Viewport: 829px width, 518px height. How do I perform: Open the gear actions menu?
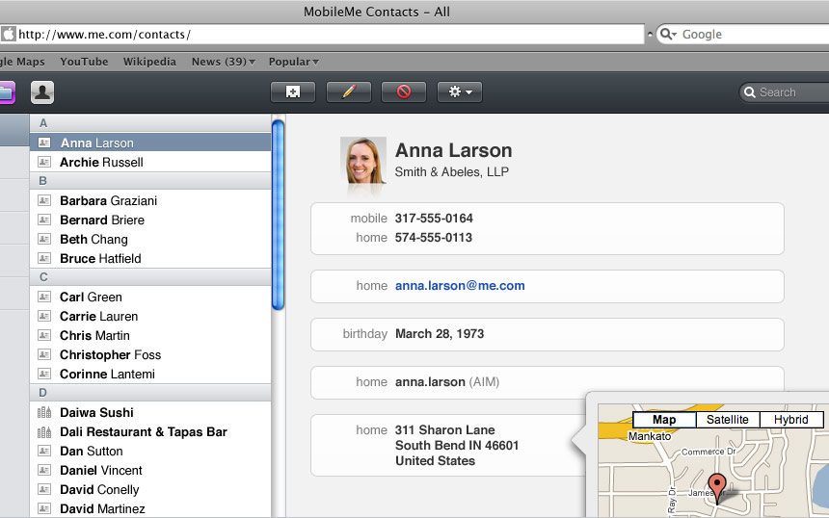[x=460, y=91]
